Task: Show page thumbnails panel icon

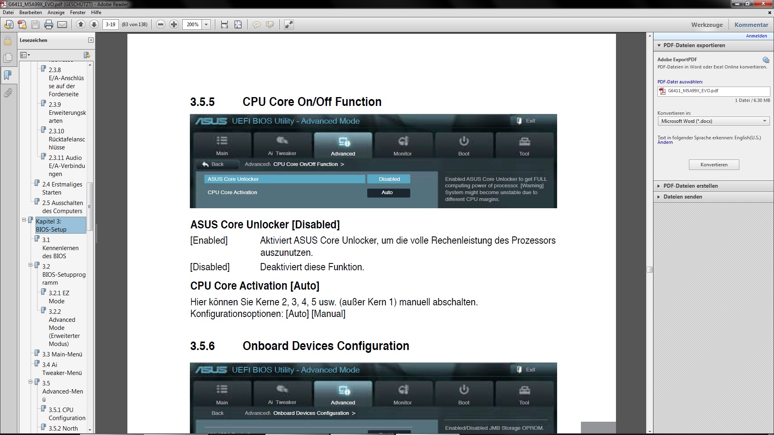Action: click(x=8, y=58)
